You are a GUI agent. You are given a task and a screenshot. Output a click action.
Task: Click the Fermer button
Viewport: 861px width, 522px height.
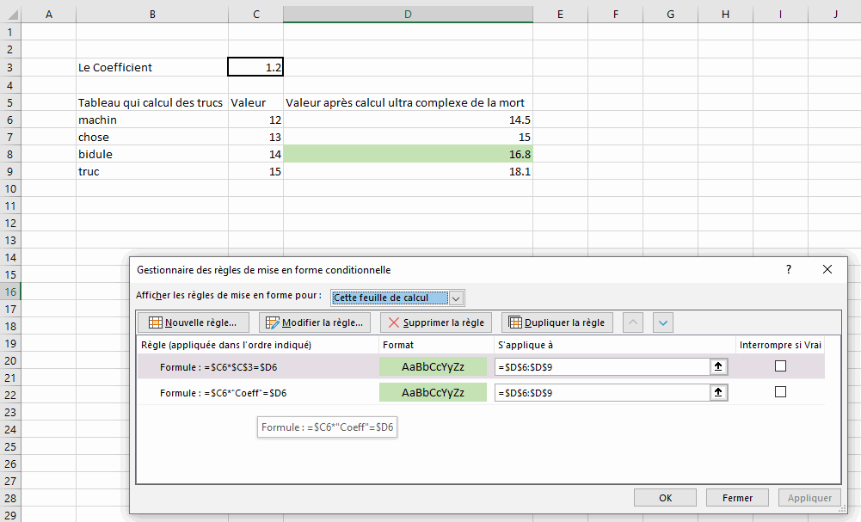[x=737, y=498]
